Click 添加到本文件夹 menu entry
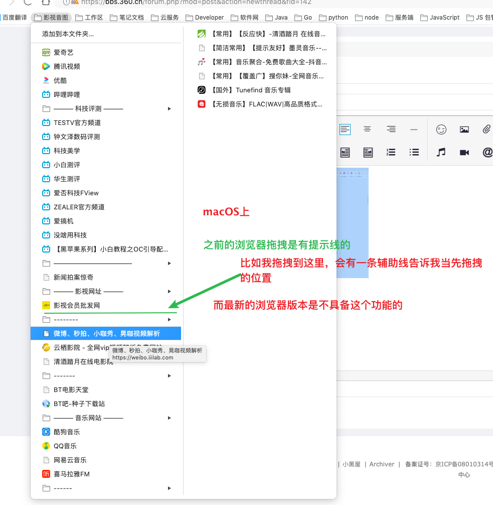493x505 pixels. pos(106,34)
